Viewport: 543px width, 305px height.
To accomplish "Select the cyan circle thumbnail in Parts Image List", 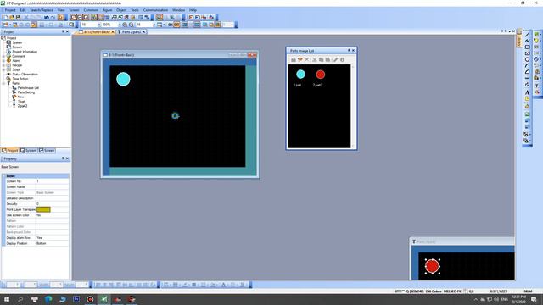I will coord(300,74).
